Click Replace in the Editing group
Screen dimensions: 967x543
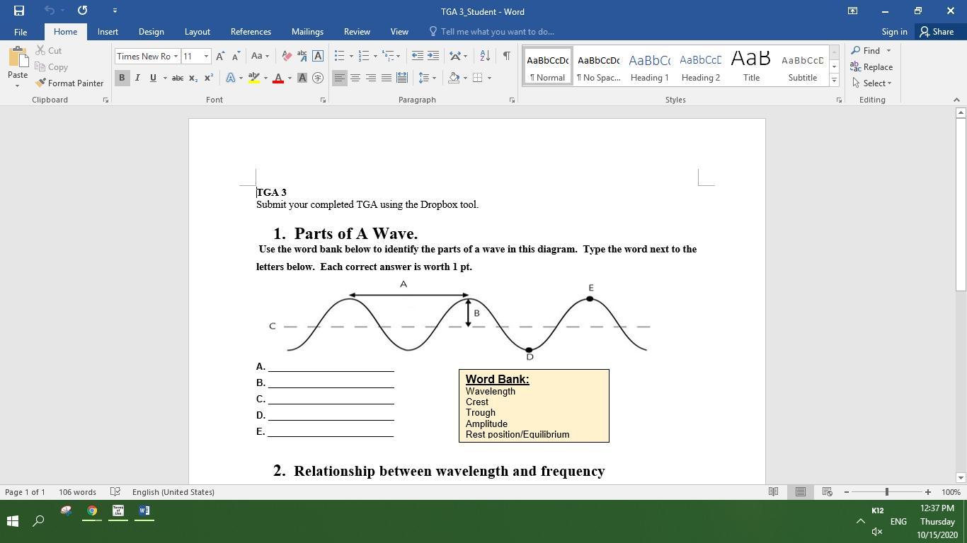pos(871,67)
